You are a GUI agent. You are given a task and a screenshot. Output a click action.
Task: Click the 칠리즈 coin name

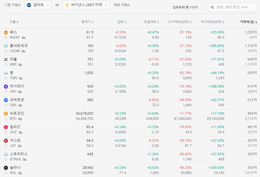pyautogui.click(x=15, y=127)
